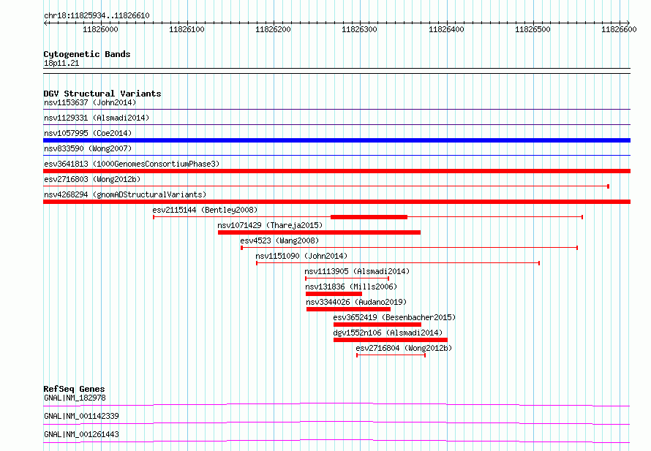Click ruler position 11826500
The height and width of the screenshot is (451, 651).
tap(533, 29)
